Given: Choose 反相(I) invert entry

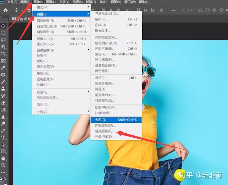Looking at the screenshot, I should 116,78.
